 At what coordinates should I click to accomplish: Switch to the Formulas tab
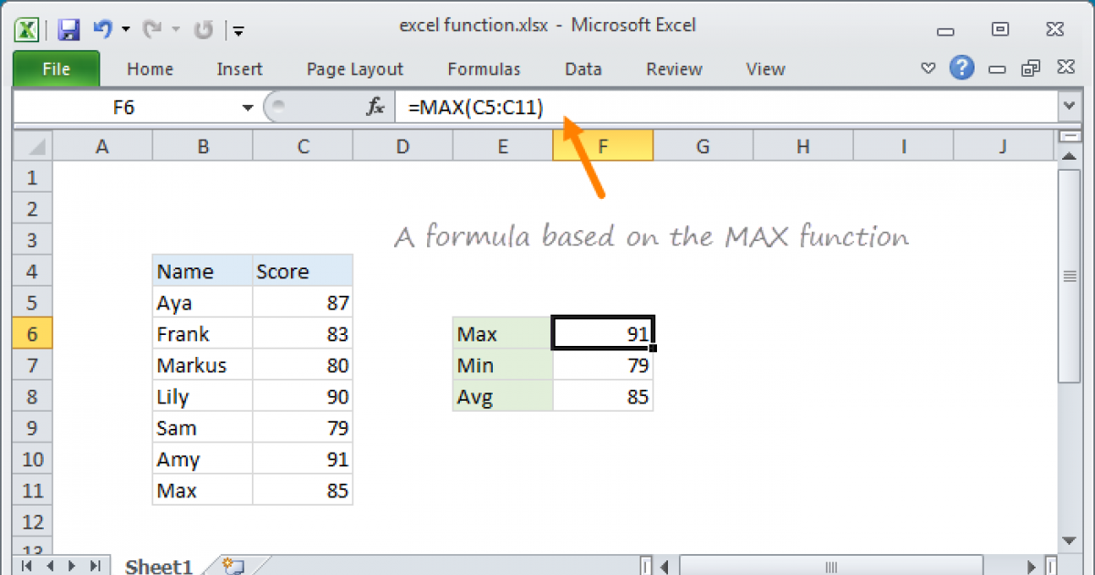click(x=484, y=68)
